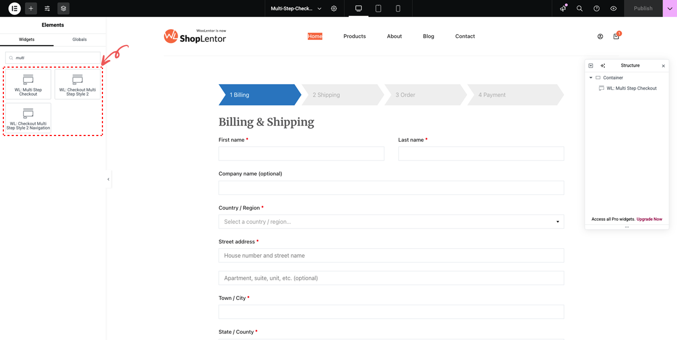This screenshot has width=677, height=340.
Task: Select WL: Multi Step Checkout in Structure
Action: (631, 88)
